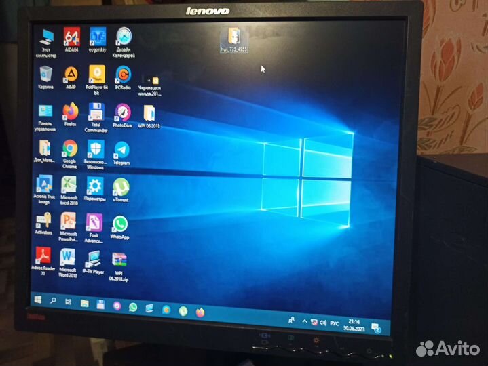Viewport: 488px width, 366px height.
Task: Open Task View on the taskbar
Action: tap(68, 302)
